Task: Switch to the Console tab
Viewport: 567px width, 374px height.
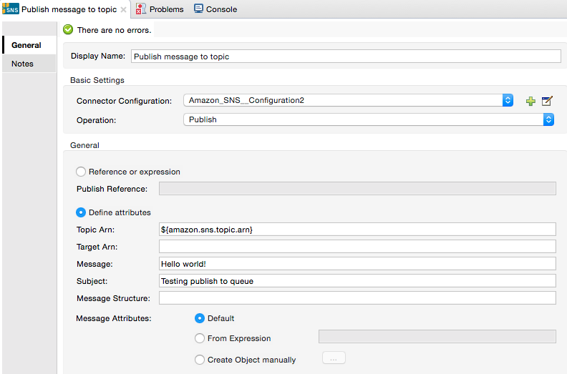Action: pos(221,9)
